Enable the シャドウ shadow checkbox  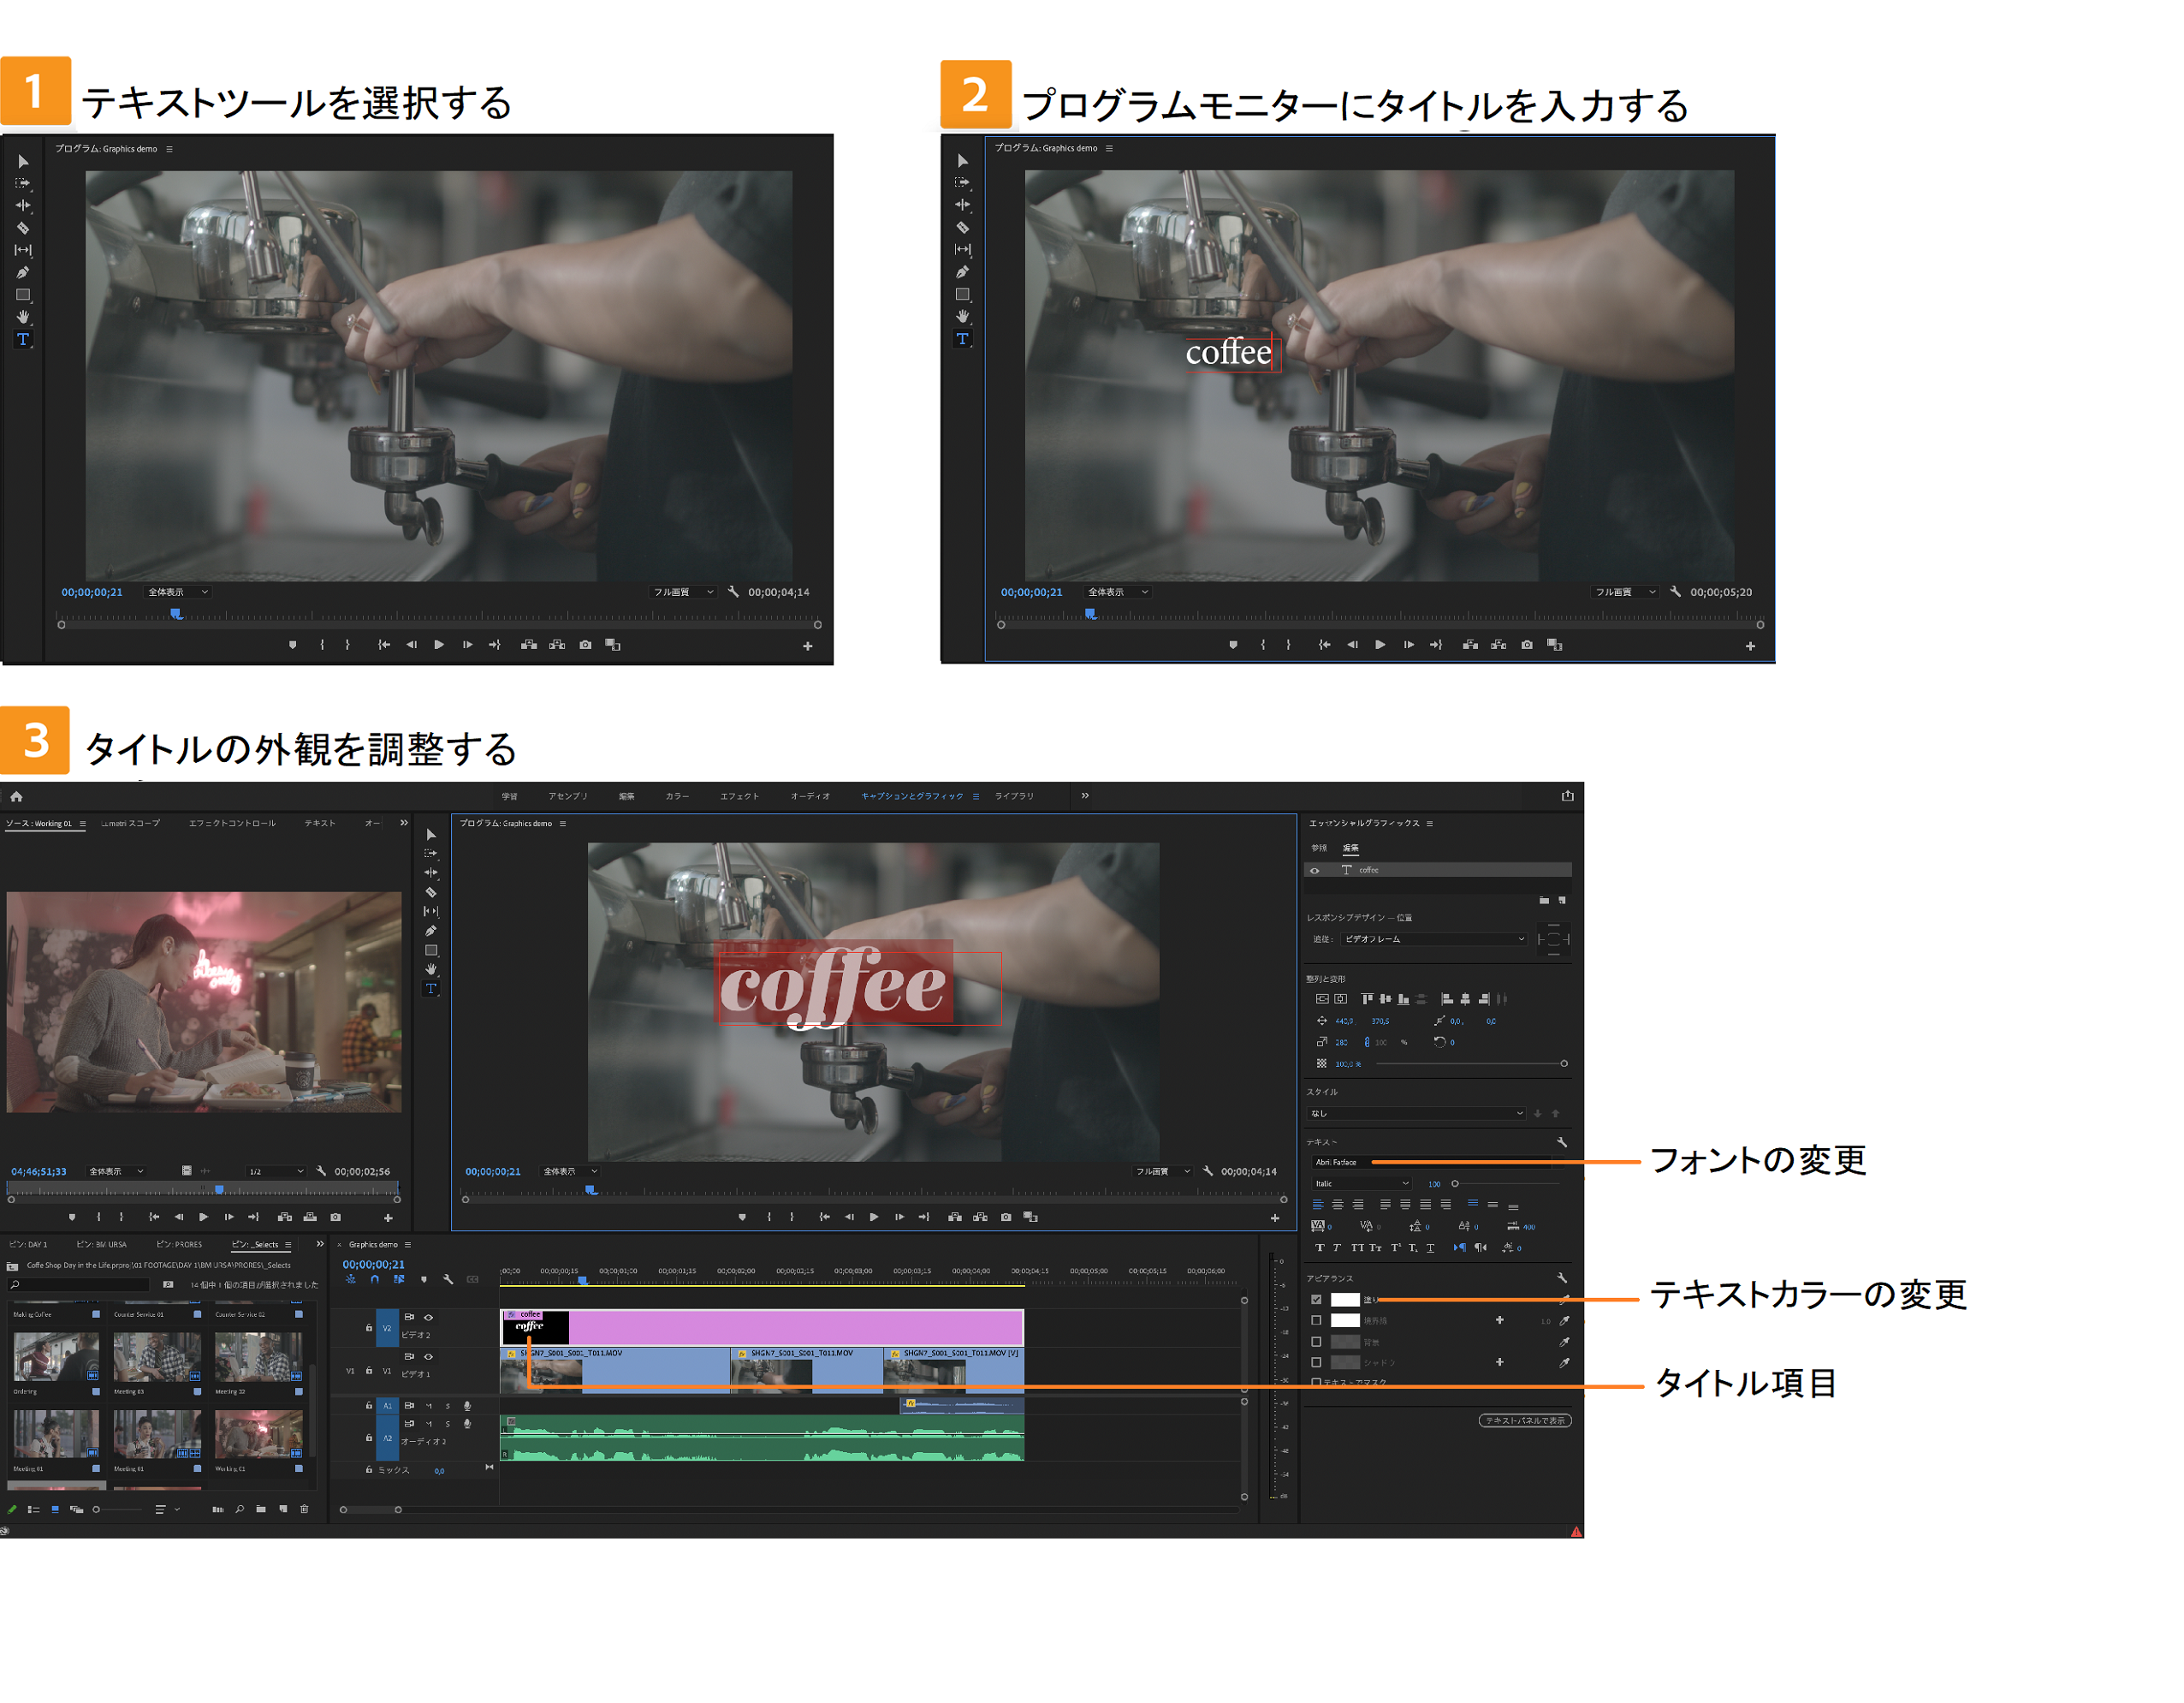pos(1316,1361)
